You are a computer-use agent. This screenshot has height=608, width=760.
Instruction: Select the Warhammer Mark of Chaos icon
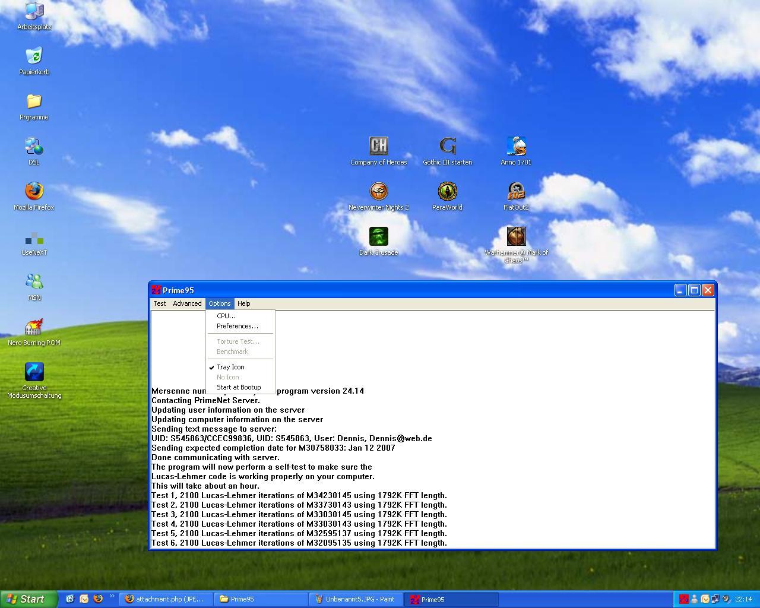[516, 245]
